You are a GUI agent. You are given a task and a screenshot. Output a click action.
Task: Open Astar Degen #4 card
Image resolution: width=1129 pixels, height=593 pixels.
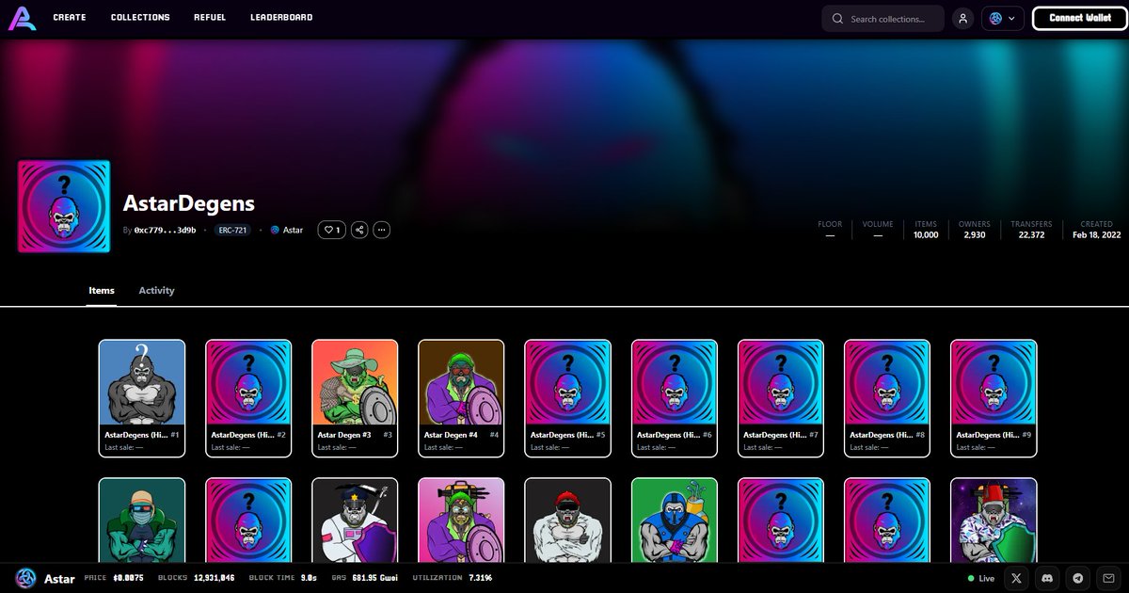pos(461,398)
